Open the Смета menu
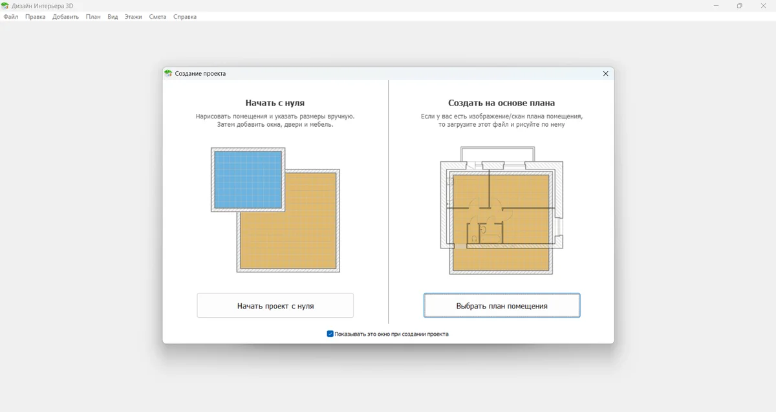The image size is (776, 412). pyautogui.click(x=157, y=17)
